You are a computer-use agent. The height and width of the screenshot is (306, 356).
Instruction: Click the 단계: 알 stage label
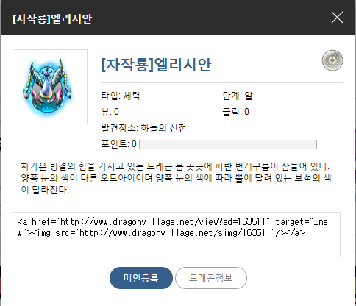coord(238,96)
